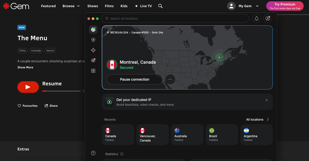This screenshot has width=309, height=161.
Task: Add The Menu to Favourites
Action: coord(27,106)
